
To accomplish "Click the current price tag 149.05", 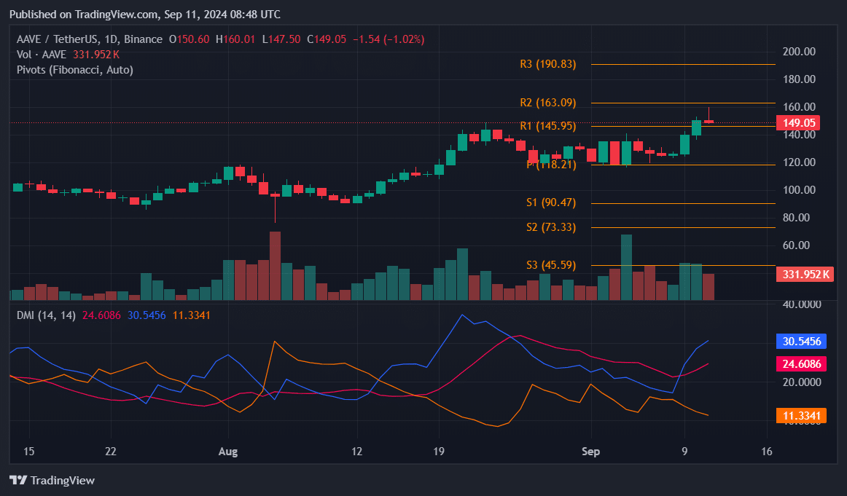I will [x=798, y=123].
